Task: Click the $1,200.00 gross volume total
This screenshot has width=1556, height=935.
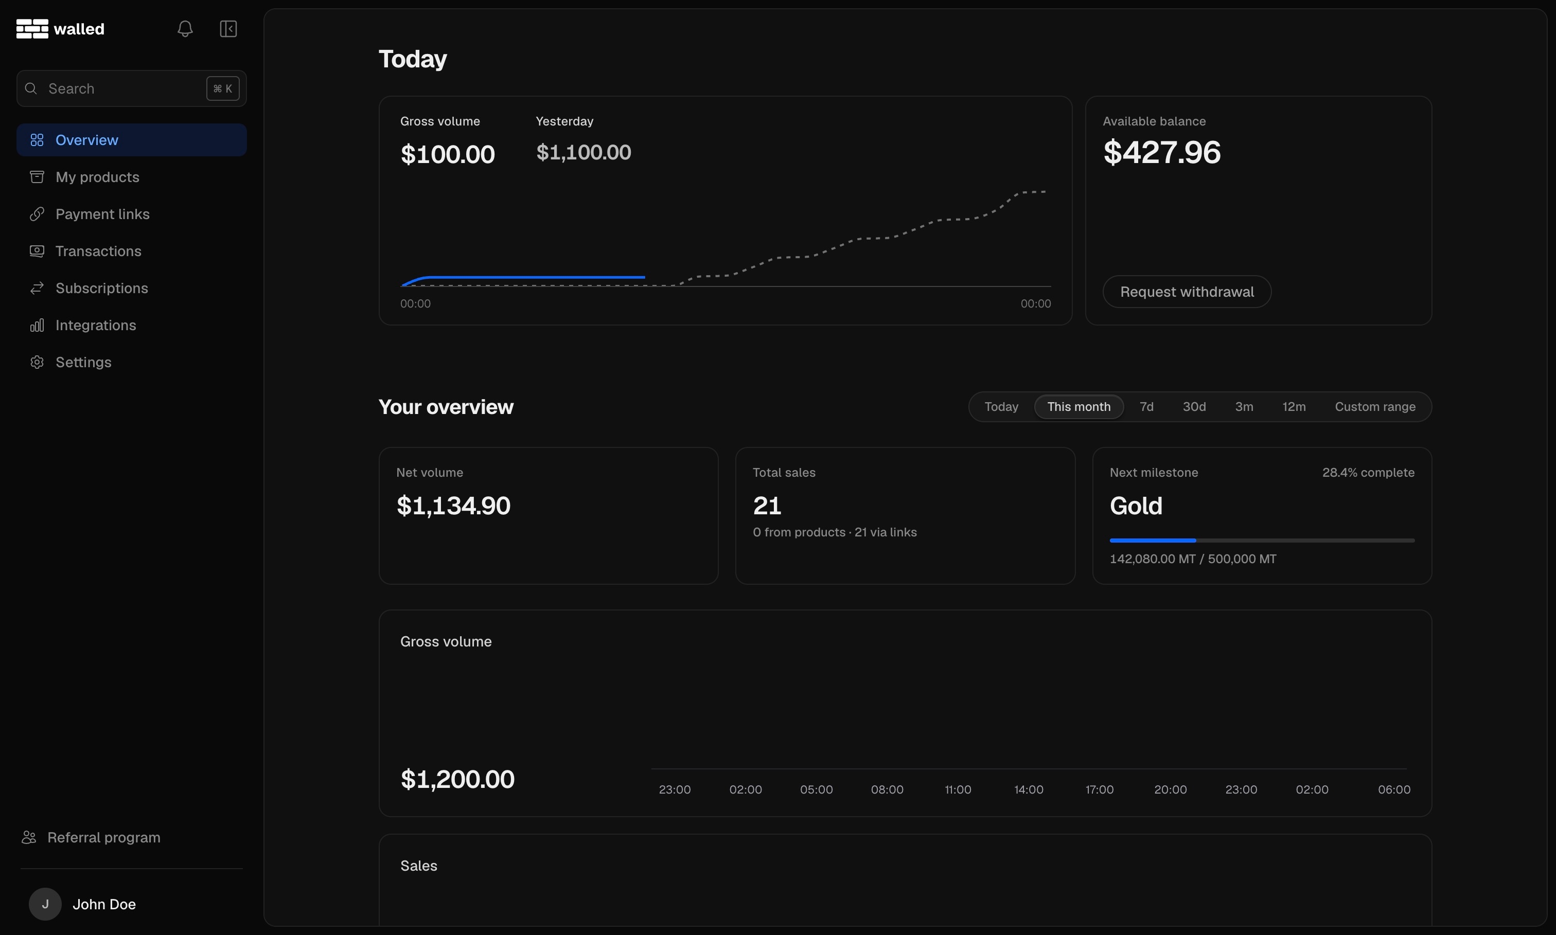Action: [457, 780]
